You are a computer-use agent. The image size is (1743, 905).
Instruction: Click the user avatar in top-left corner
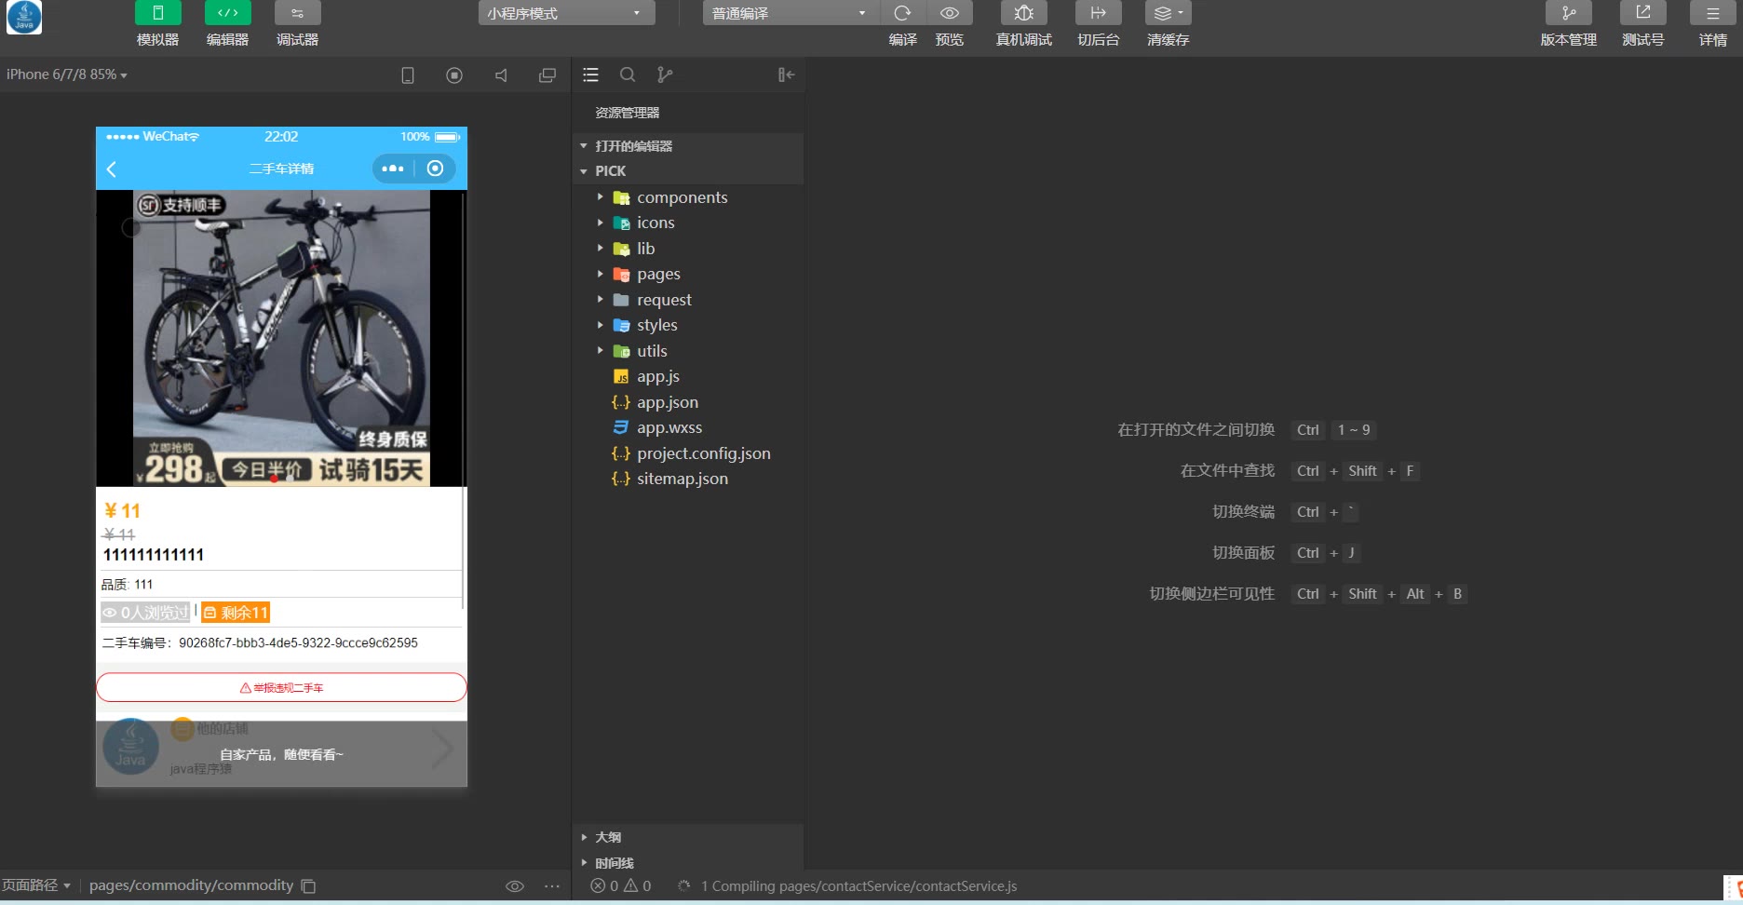click(x=24, y=17)
